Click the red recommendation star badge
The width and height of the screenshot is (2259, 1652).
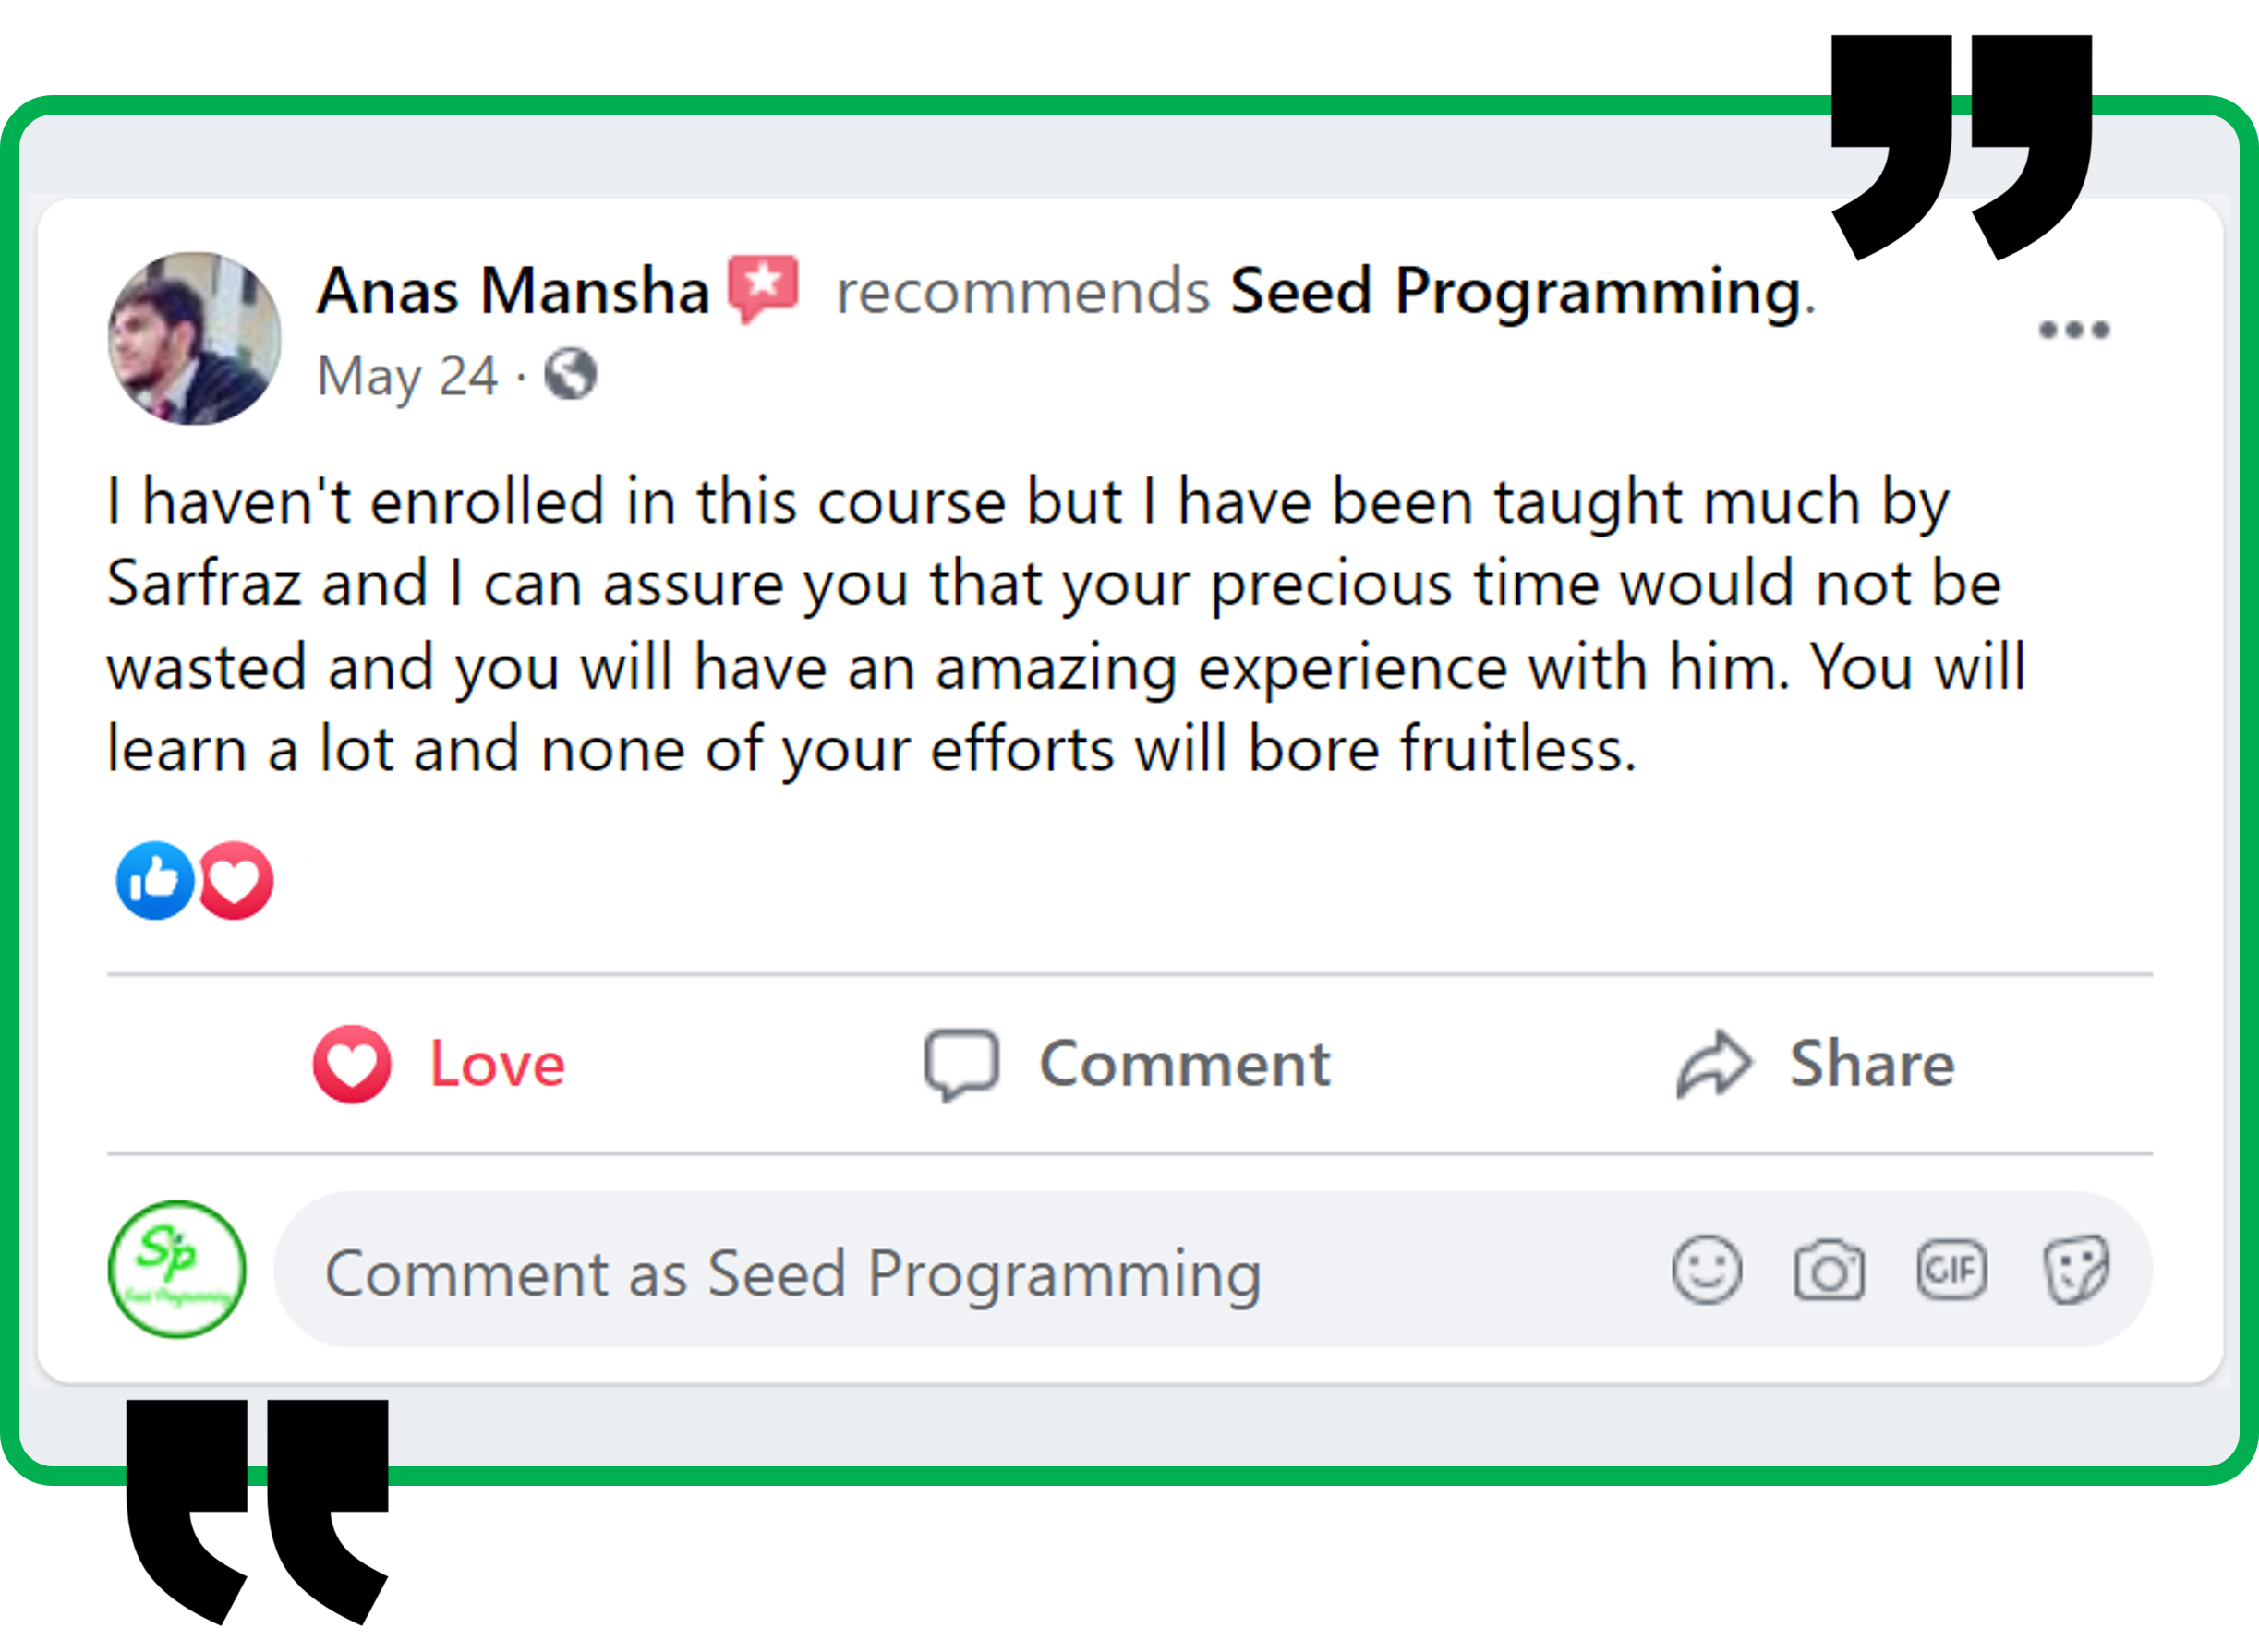[x=763, y=288]
